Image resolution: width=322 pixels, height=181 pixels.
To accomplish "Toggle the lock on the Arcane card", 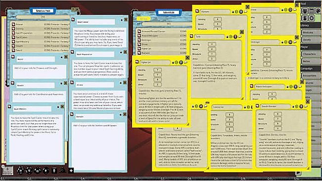I will [121, 83].
